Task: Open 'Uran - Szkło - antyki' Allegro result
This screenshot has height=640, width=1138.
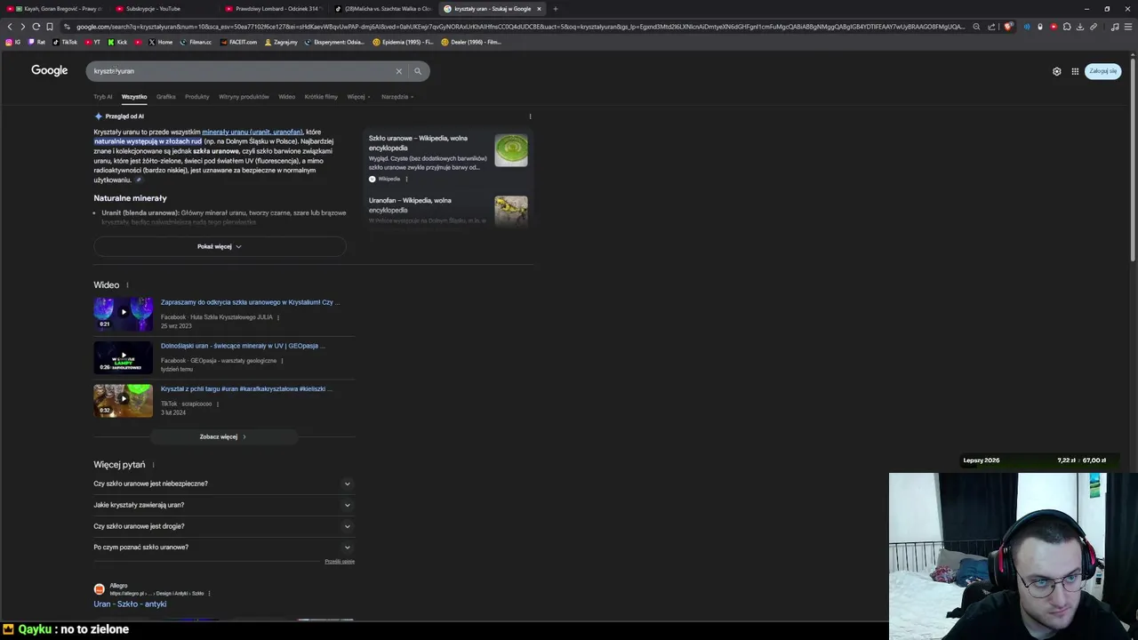Action: 130,604
